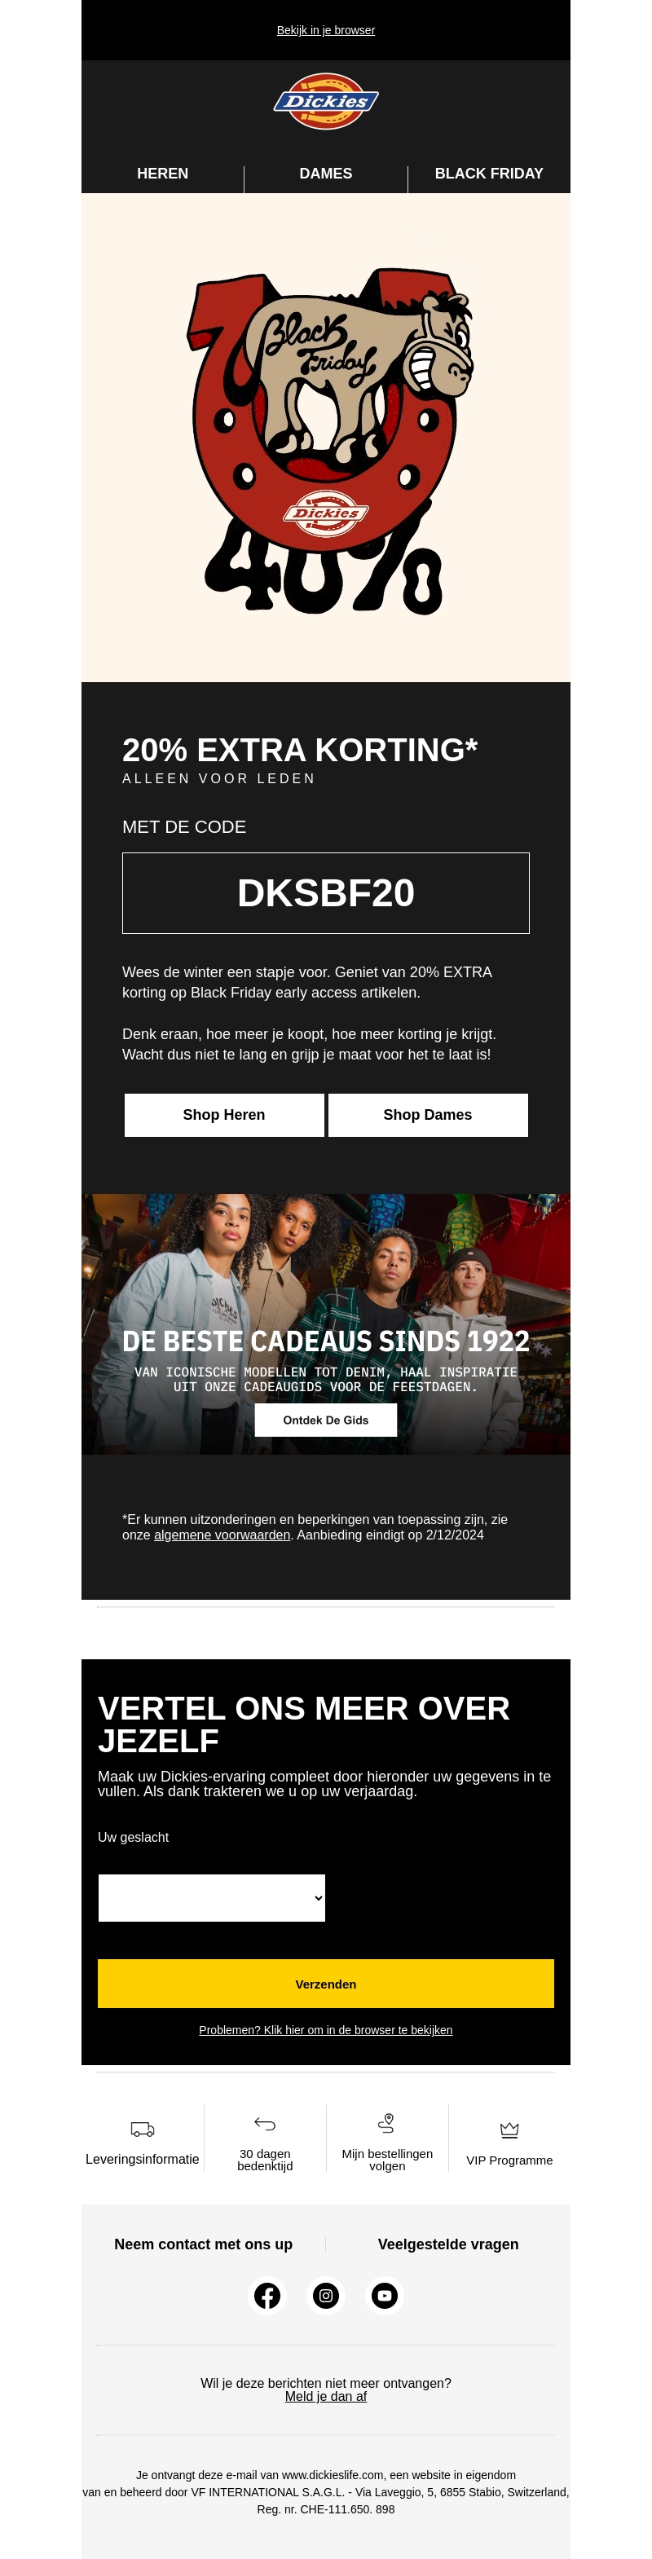This screenshot has height=2559, width=652.
Task: Click the 30-day return arrow icon
Action: 264,2124
